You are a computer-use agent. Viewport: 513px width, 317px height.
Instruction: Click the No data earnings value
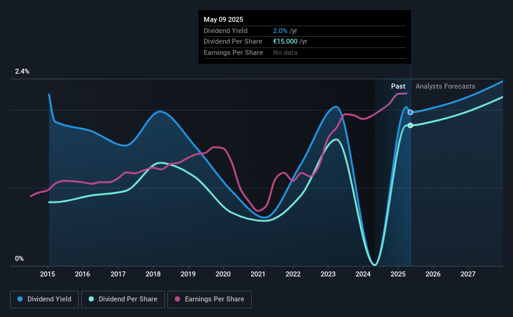286,52
